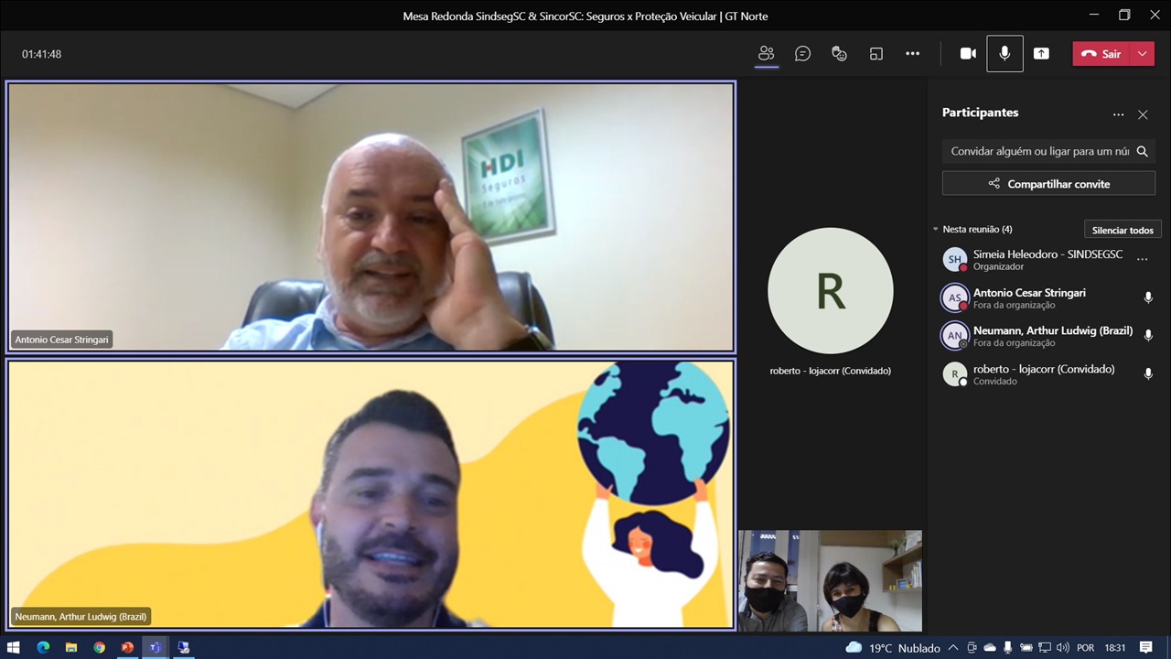Viewport: 1171px width, 659px height.
Task: Collapse the Nesta reunião (4) section
Action: point(936,230)
